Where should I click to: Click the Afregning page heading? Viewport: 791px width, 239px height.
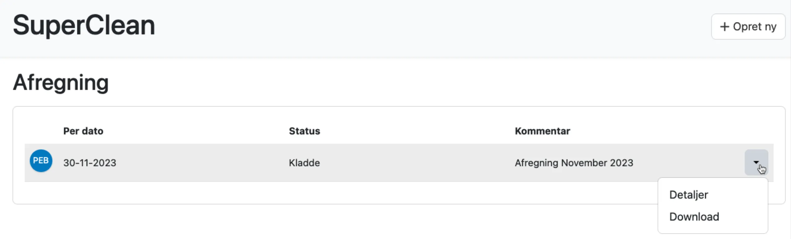point(61,83)
